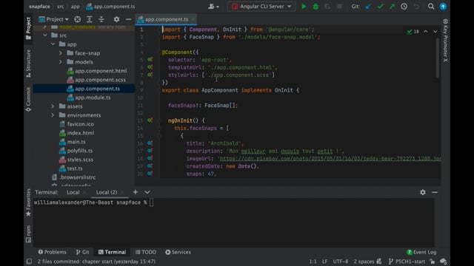Change UTF-8 file encoding in status bar
Viewport: 474px width, 266px height.
pyautogui.click(x=341, y=262)
